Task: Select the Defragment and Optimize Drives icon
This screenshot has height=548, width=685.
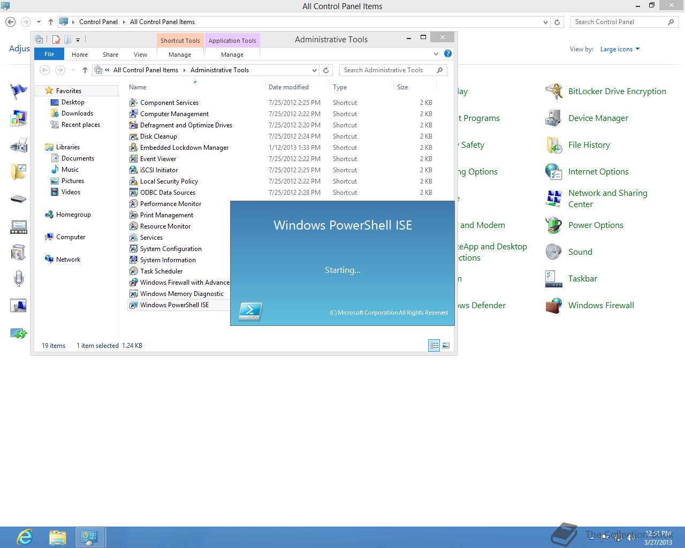Action: [133, 125]
